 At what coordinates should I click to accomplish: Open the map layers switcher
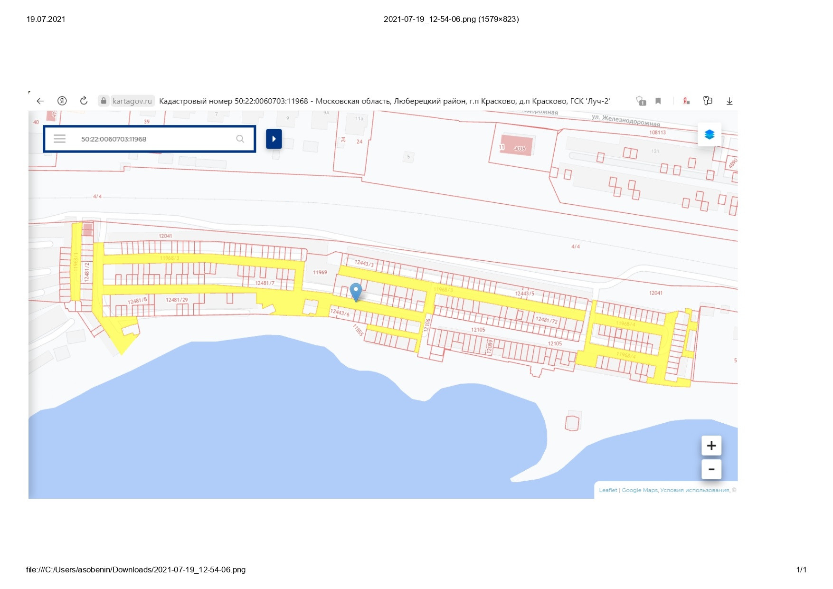[710, 134]
